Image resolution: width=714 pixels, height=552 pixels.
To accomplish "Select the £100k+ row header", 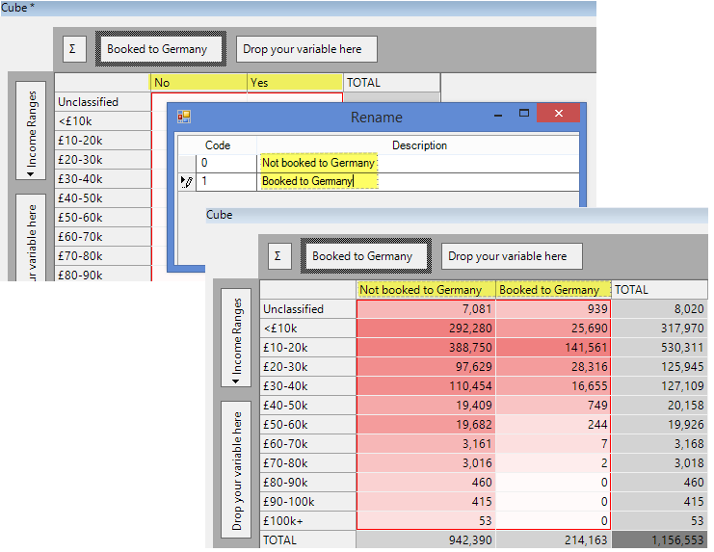I will pos(307,521).
